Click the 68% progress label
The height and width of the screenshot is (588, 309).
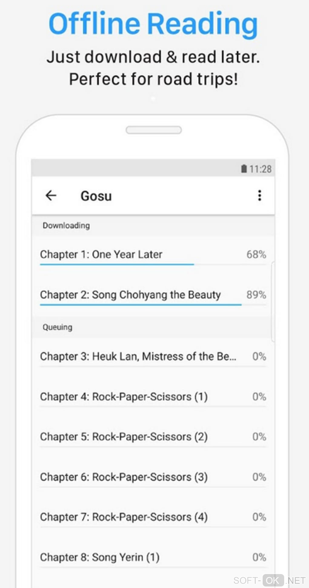[x=256, y=254]
